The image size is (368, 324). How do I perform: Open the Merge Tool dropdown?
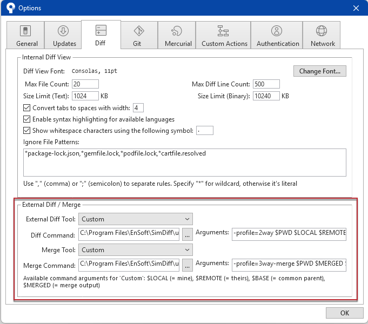(x=136, y=250)
